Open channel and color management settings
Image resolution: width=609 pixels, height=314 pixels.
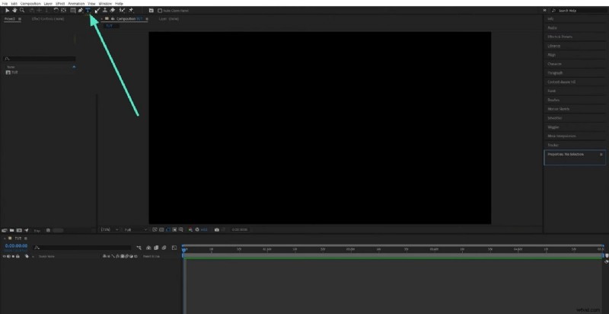(191, 229)
